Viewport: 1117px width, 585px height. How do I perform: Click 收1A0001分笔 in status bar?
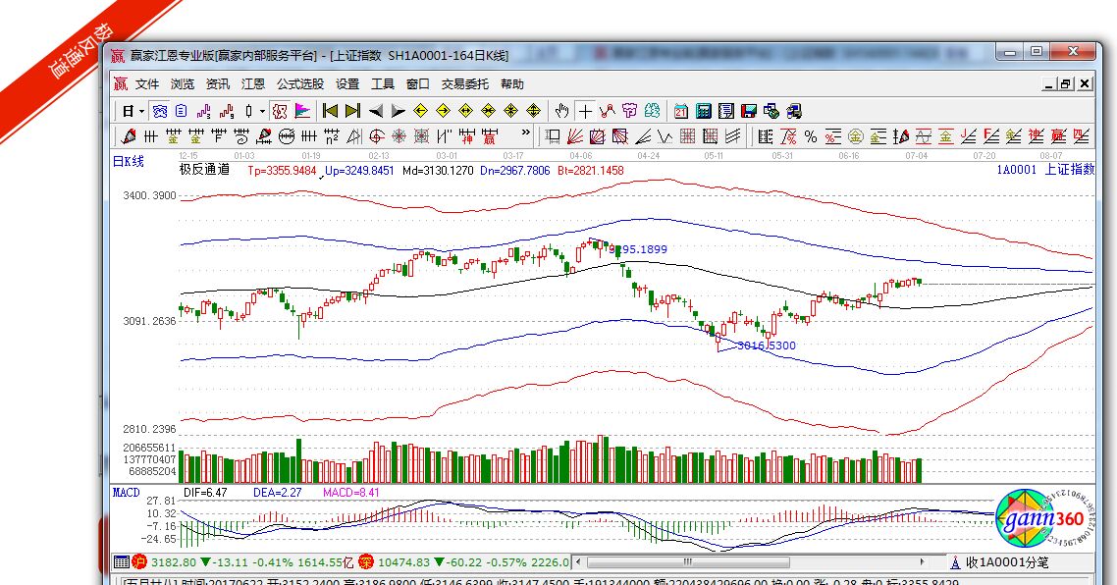[x=1008, y=562]
